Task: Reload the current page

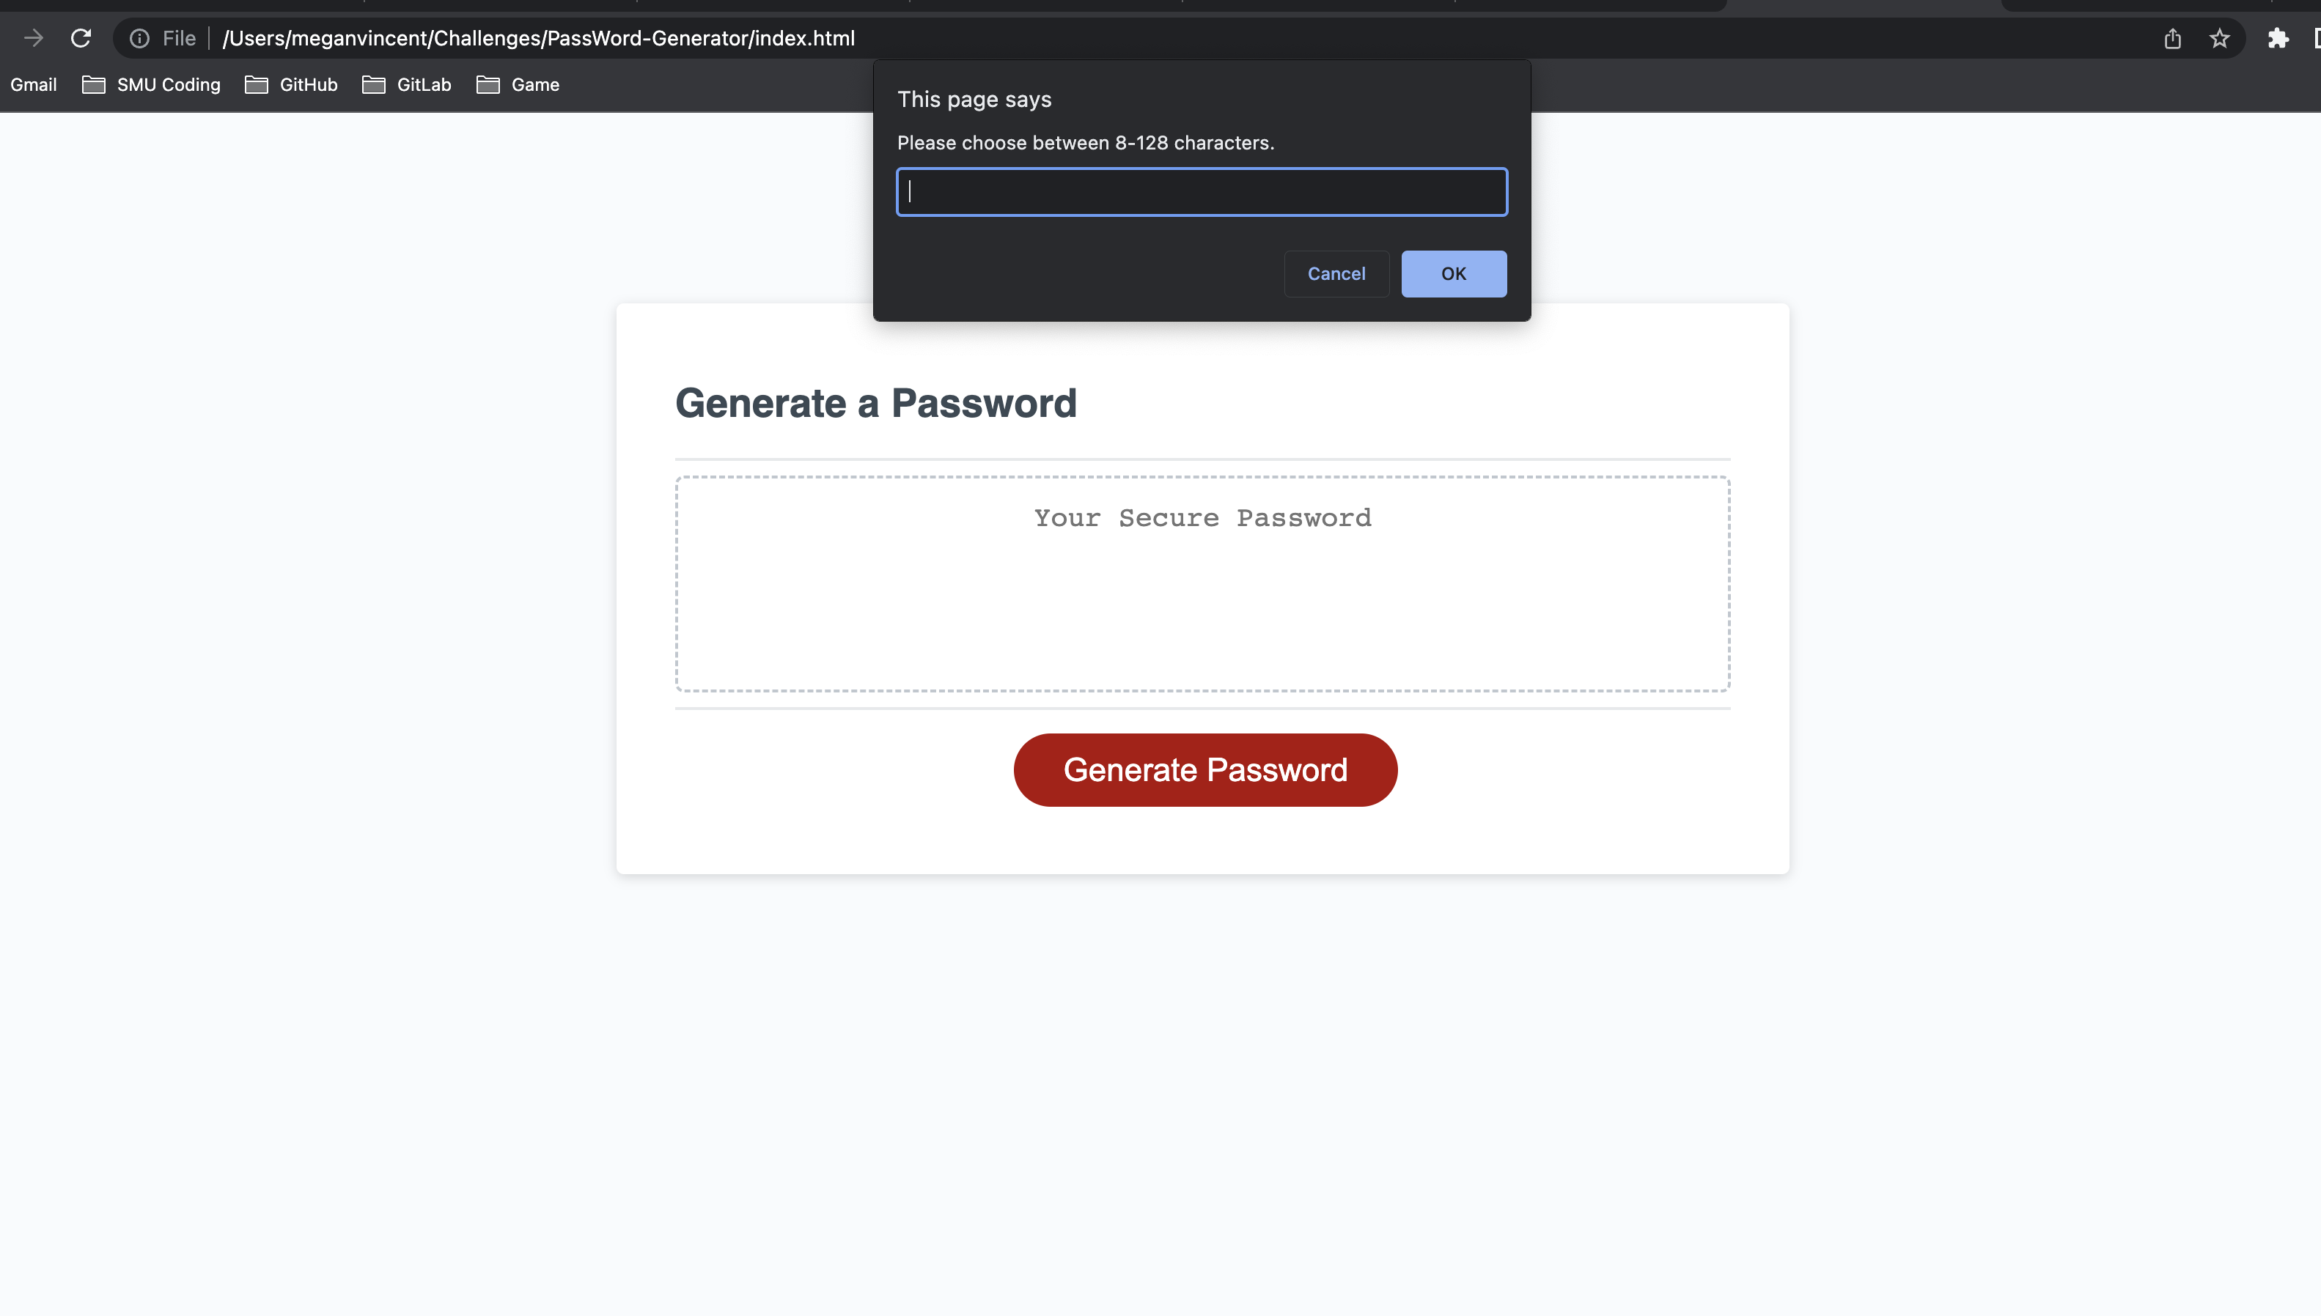Action: click(x=81, y=38)
